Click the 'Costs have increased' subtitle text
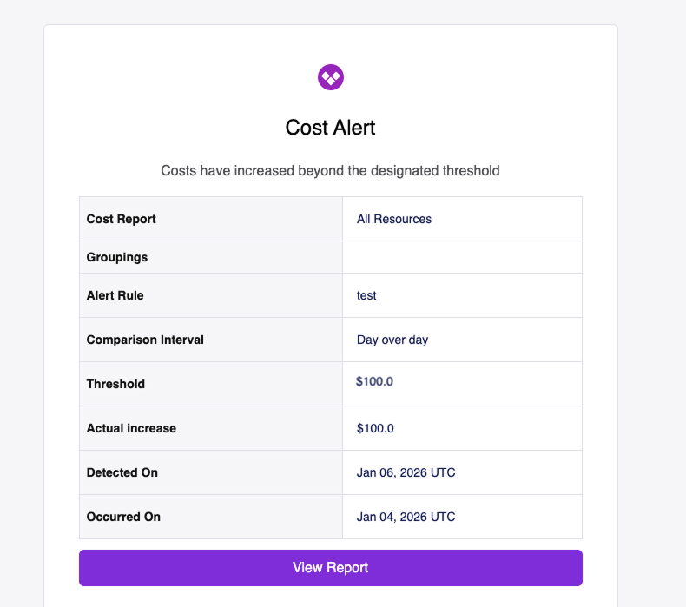The image size is (686, 607). point(330,171)
